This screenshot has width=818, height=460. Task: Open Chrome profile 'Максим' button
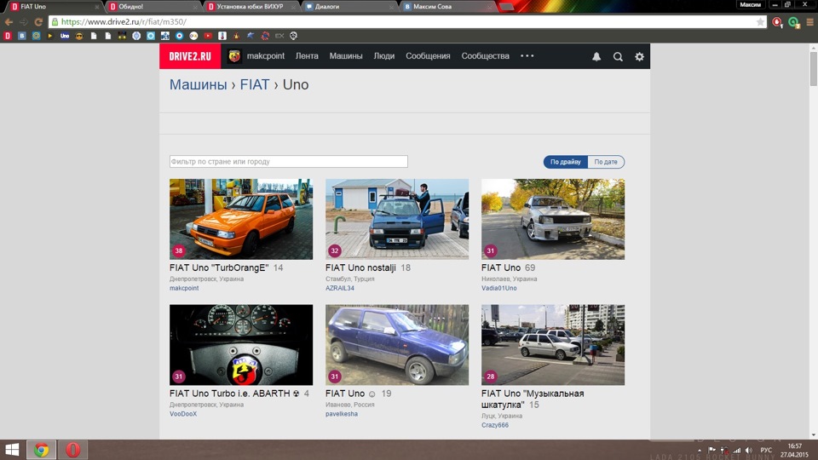tap(750, 5)
